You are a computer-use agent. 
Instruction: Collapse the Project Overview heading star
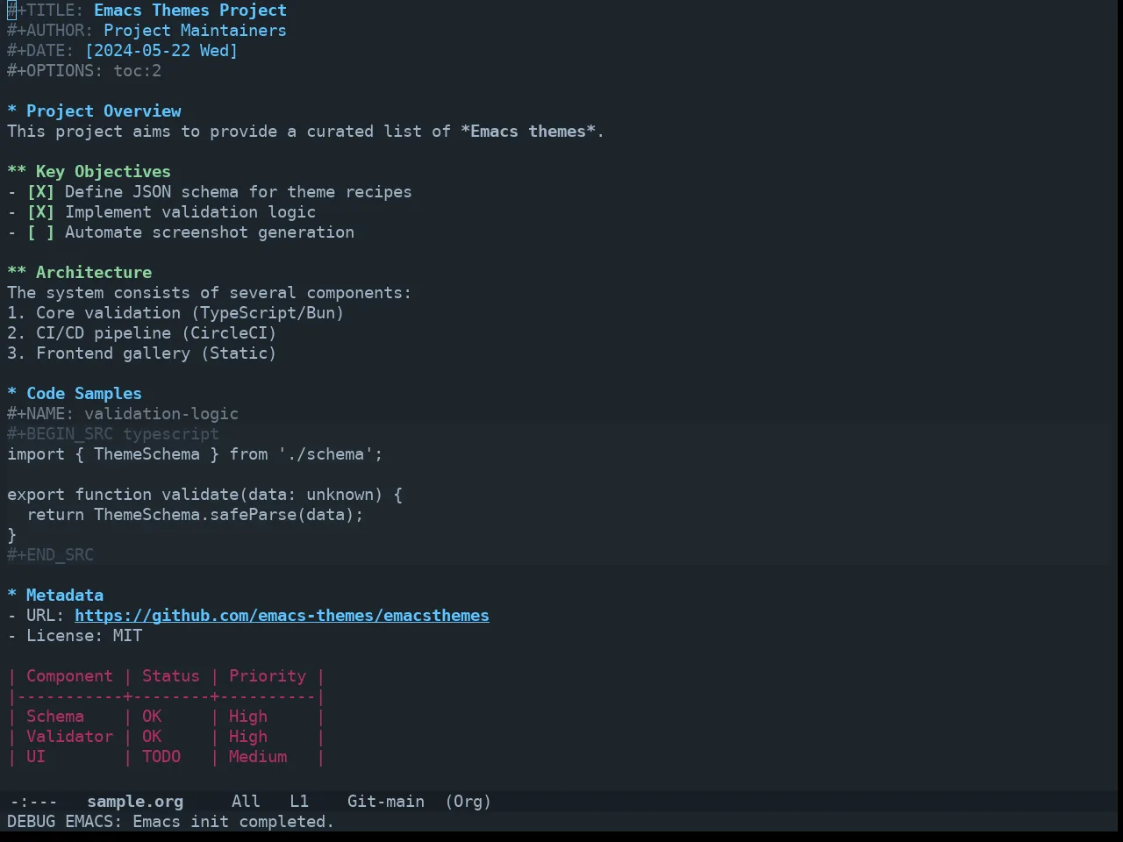tap(12, 111)
